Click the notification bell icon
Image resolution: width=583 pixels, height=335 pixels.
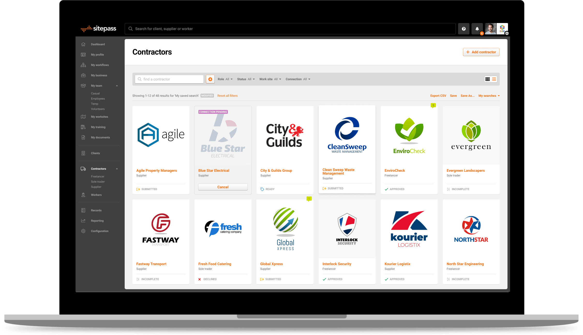click(x=477, y=28)
